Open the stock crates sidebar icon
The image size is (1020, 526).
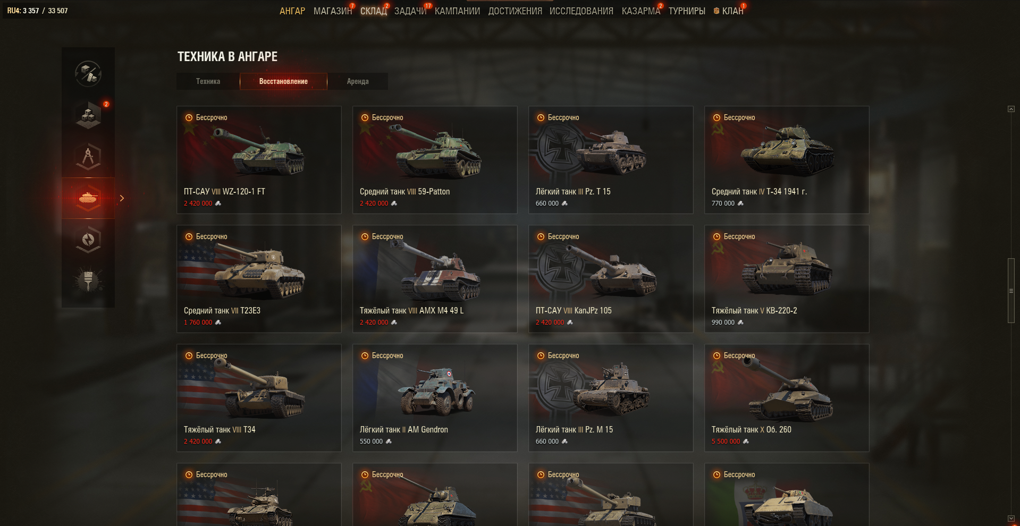coord(88,114)
